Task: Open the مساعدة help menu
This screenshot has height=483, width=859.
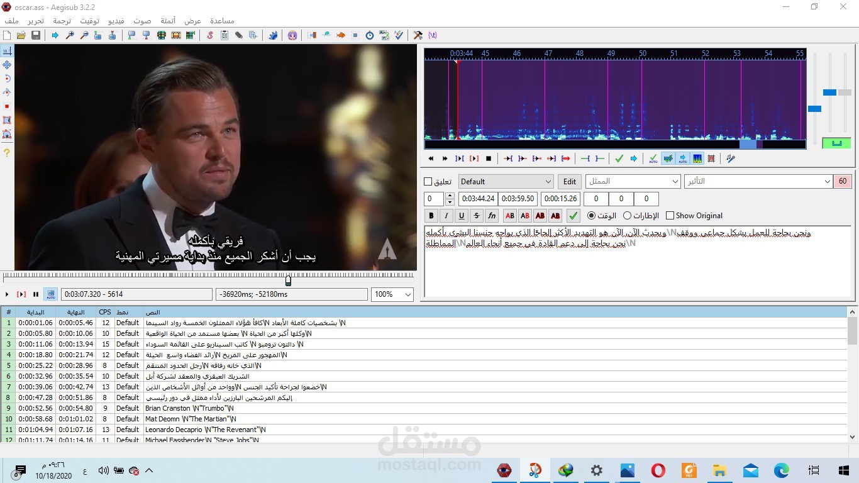Action: [x=222, y=21]
